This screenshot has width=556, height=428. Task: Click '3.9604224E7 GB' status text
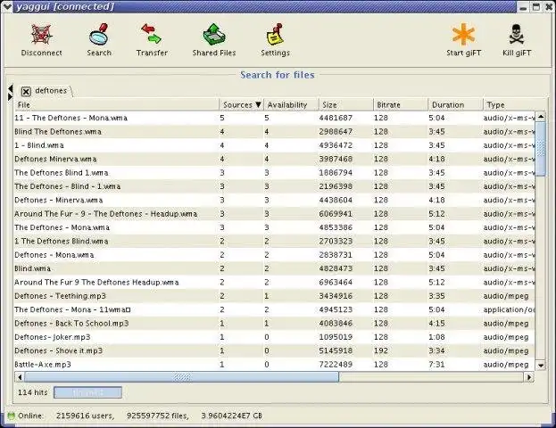pos(231,416)
